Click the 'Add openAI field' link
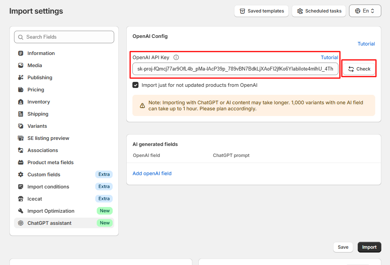 pos(152,174)
